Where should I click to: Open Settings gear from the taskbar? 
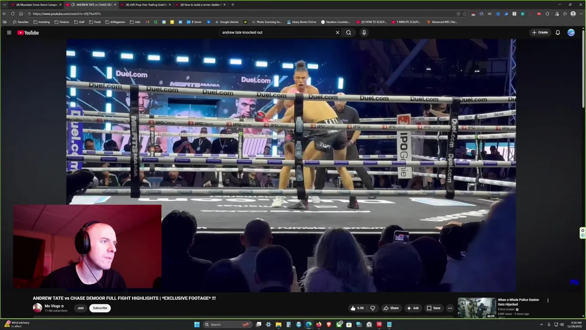pos(268,324)
